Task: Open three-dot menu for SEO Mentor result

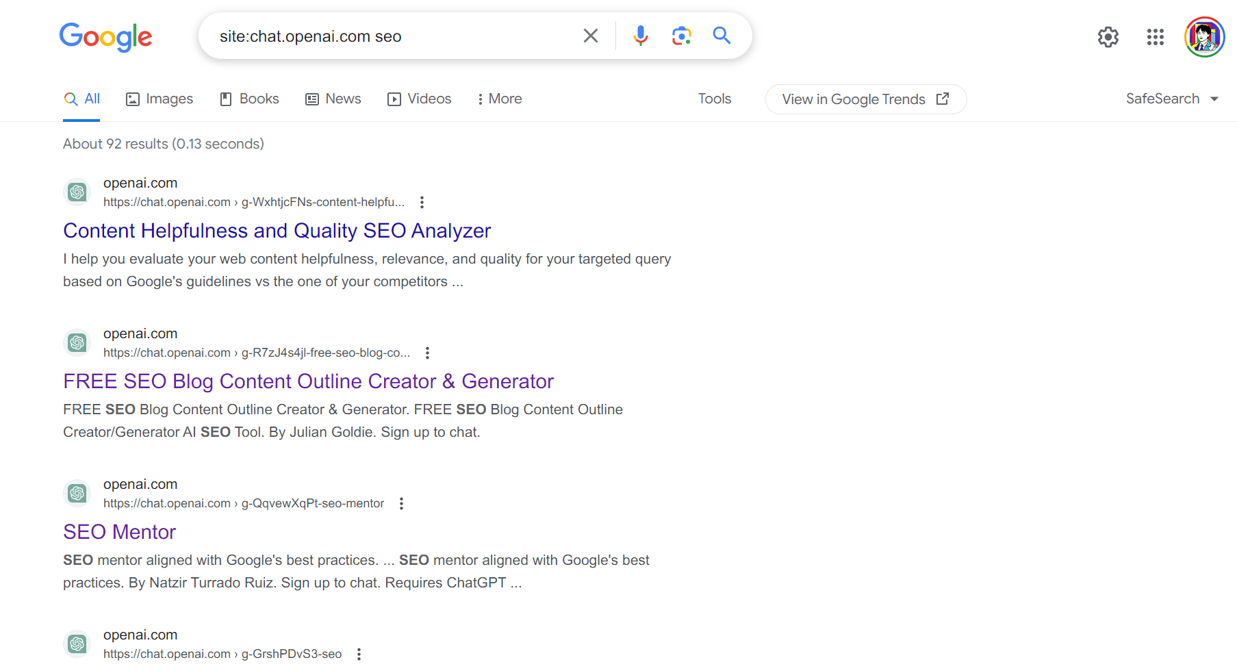Action: coord(401,503)
